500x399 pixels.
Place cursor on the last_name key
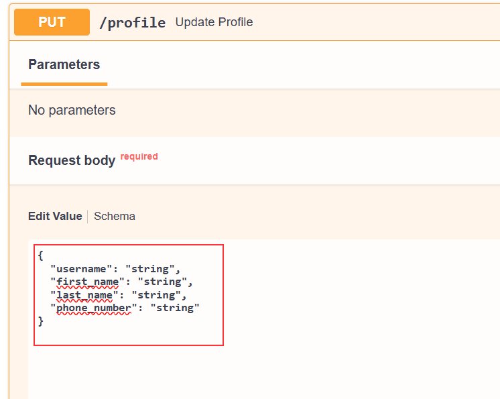(84, 295)
